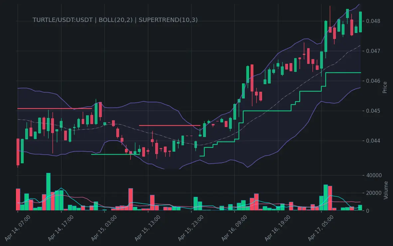
Task: Click the 20000 volume axis label
Action: tap(374, 193)
